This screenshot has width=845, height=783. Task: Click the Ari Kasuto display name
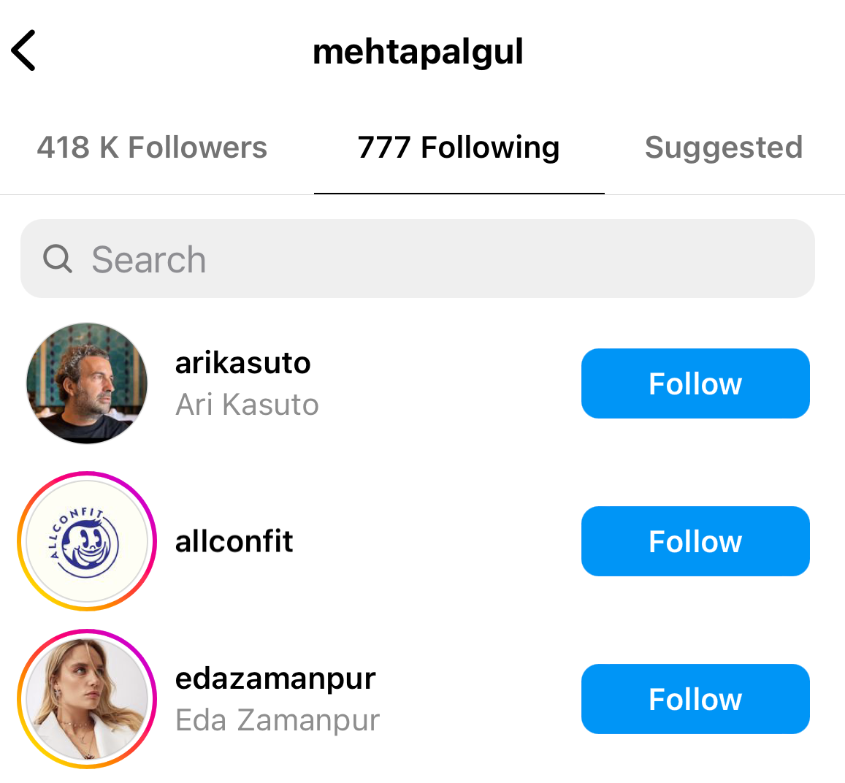point(247,405)
